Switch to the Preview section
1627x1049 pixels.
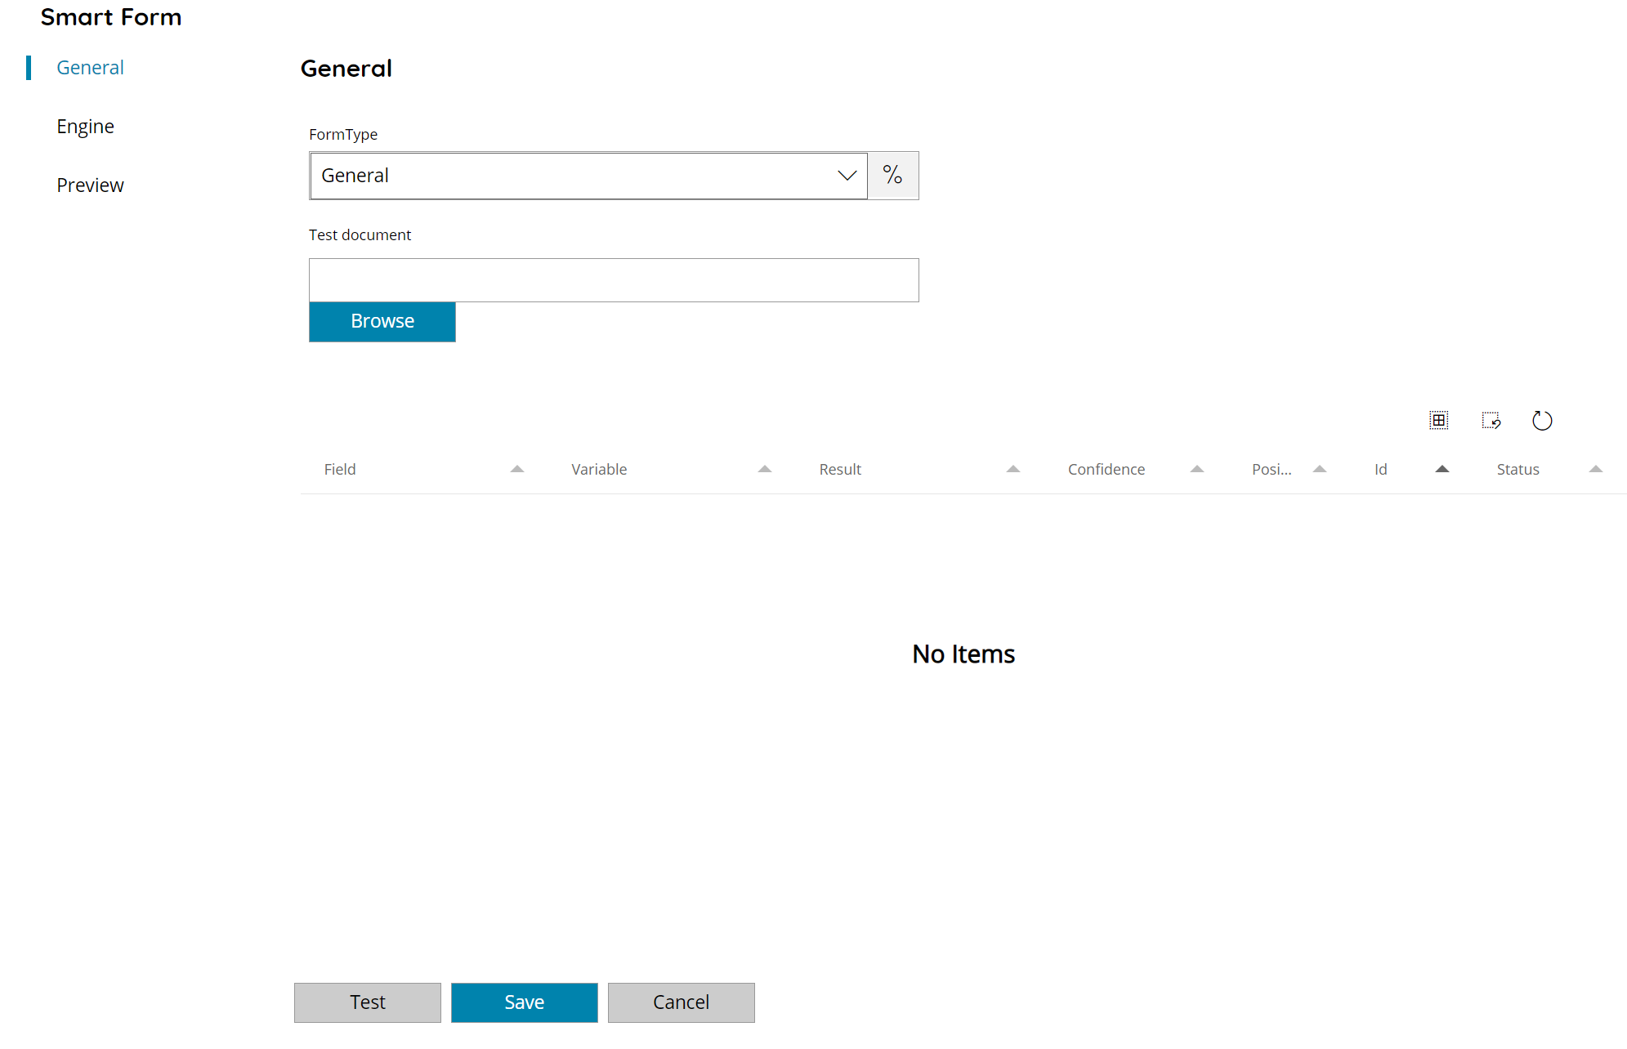pos(90,185)
